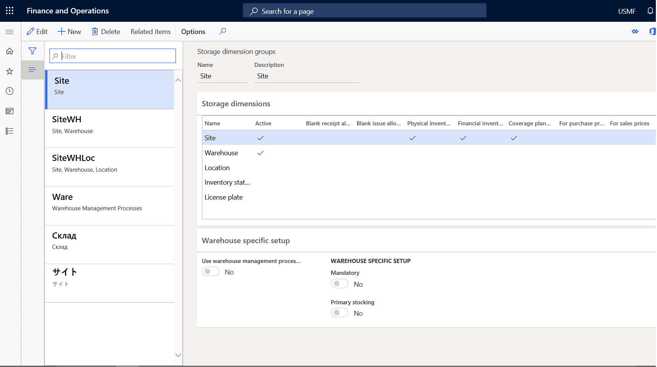Select the Inventory status dimension row
Viewport: 657px width, 367px height.
point(429,182)
